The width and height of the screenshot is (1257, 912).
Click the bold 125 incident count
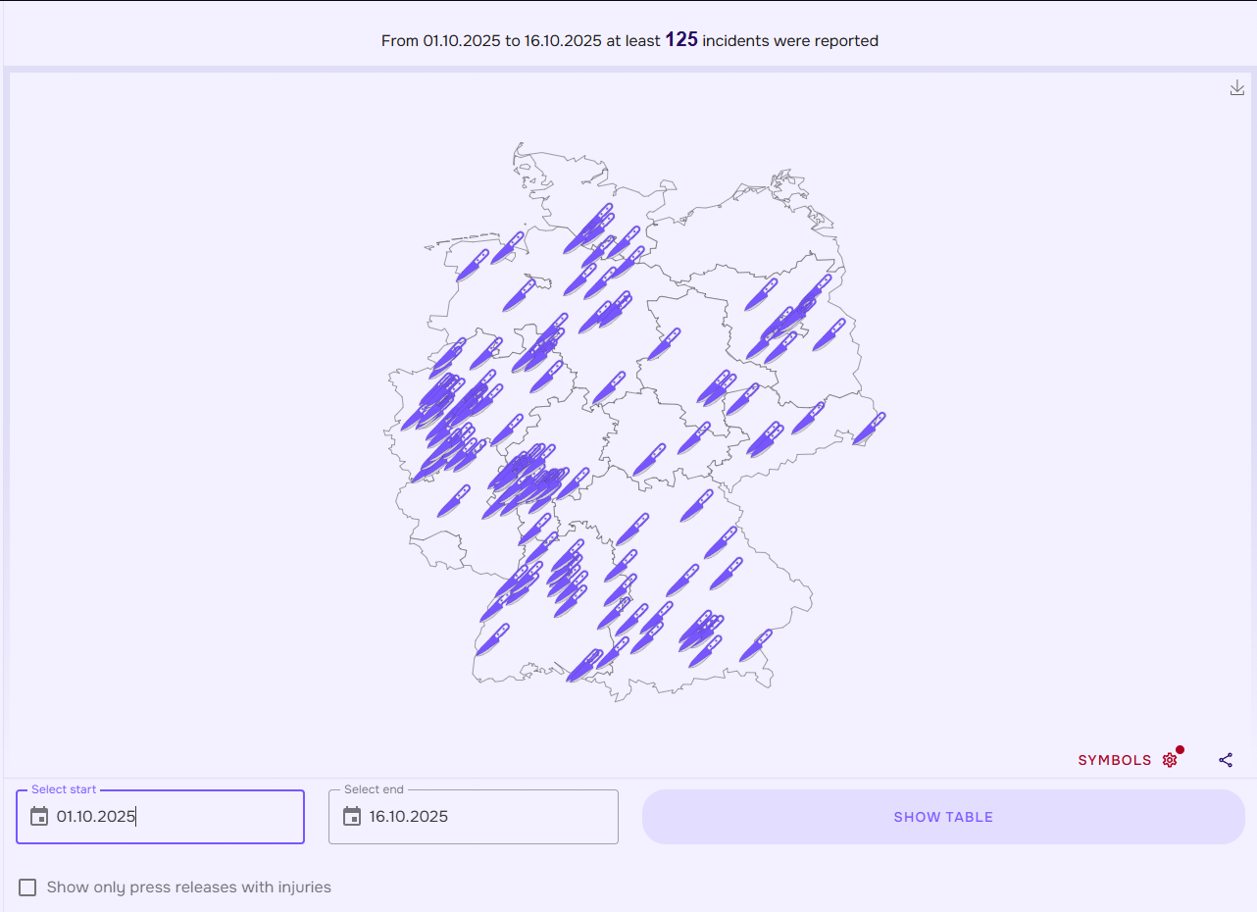tap(681, 40)
